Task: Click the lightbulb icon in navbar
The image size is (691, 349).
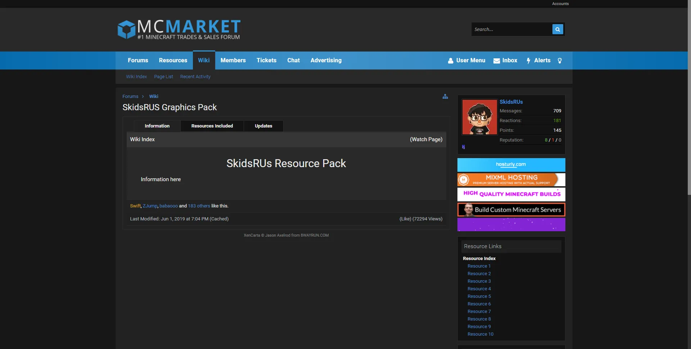Action: [560, 61]
